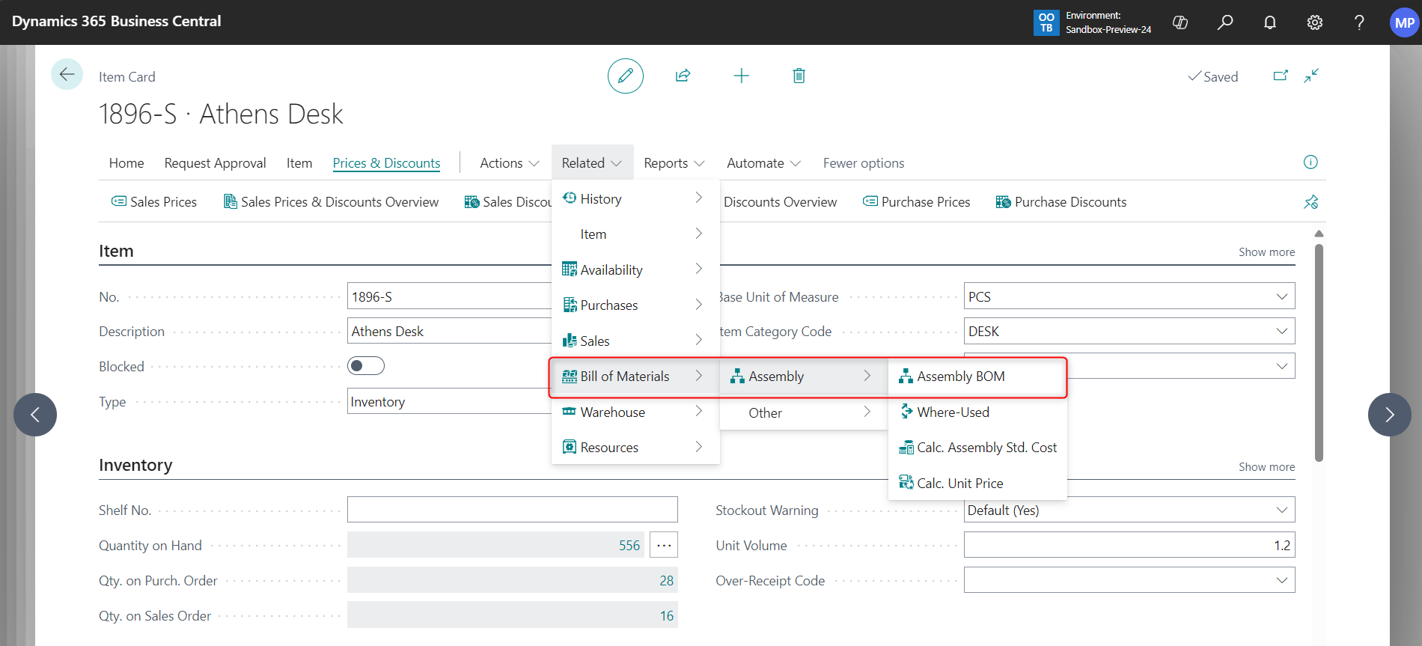Open Item Category Code dropdown
The image size is (1422, 646).
point(1281,331)
